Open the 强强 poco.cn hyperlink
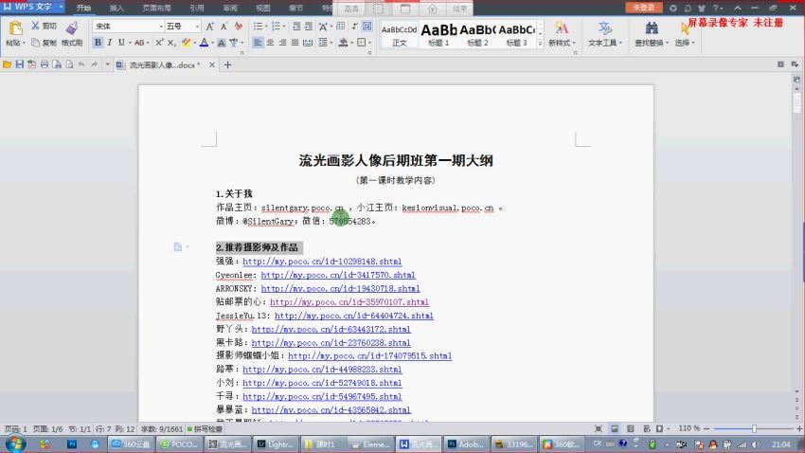This screenshot has height=453, width=805. pyautogui.click(x=322, y=261)
